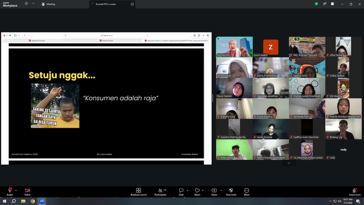Select Billy Jhonam Tjahyadi's video tile
This screenshot has width=364, height=205.
pos(307,47)
